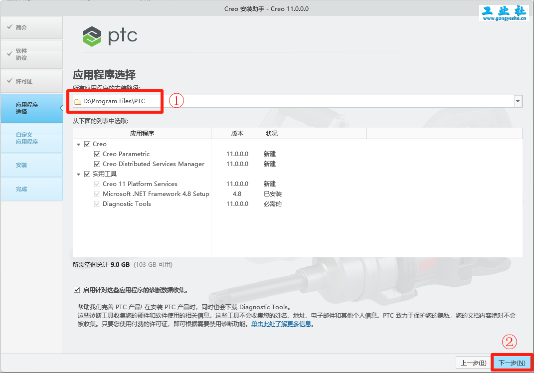
Task: Collapse the Creo tree group
Action: (x=79, y=145)
